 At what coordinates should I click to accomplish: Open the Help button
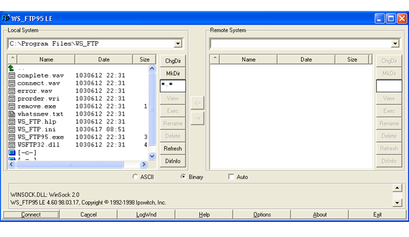point(204,215)
